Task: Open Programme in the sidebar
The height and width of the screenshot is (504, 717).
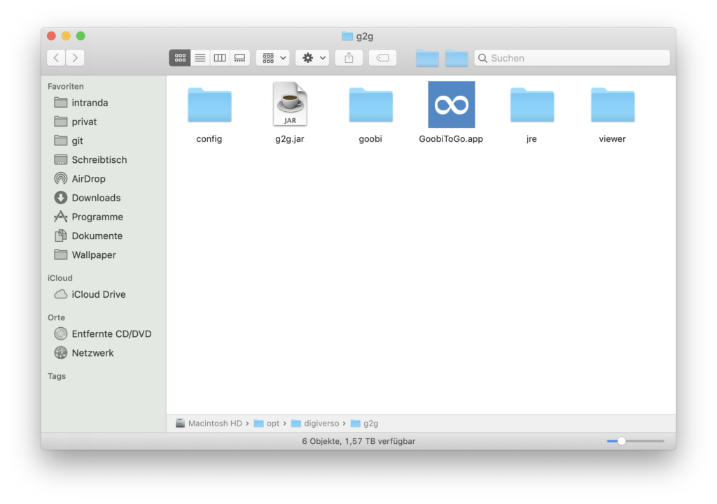Action: click(x=104, y=217)
